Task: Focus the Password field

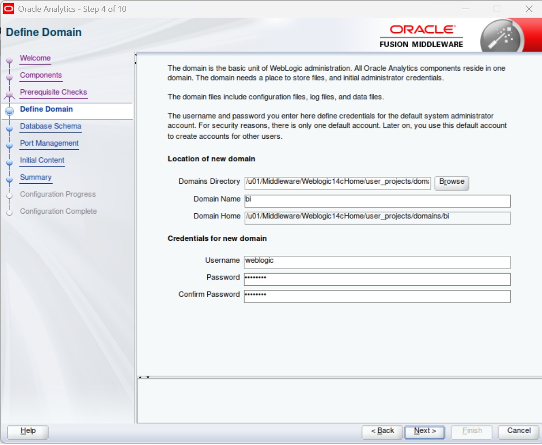Action: coord(377,279)
